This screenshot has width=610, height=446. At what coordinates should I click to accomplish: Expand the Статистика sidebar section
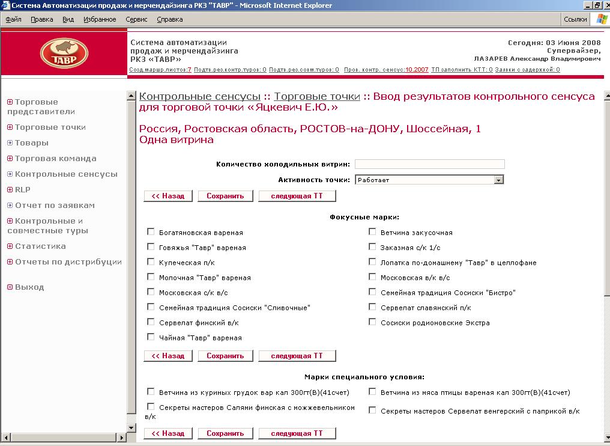(x=10, y=246)
